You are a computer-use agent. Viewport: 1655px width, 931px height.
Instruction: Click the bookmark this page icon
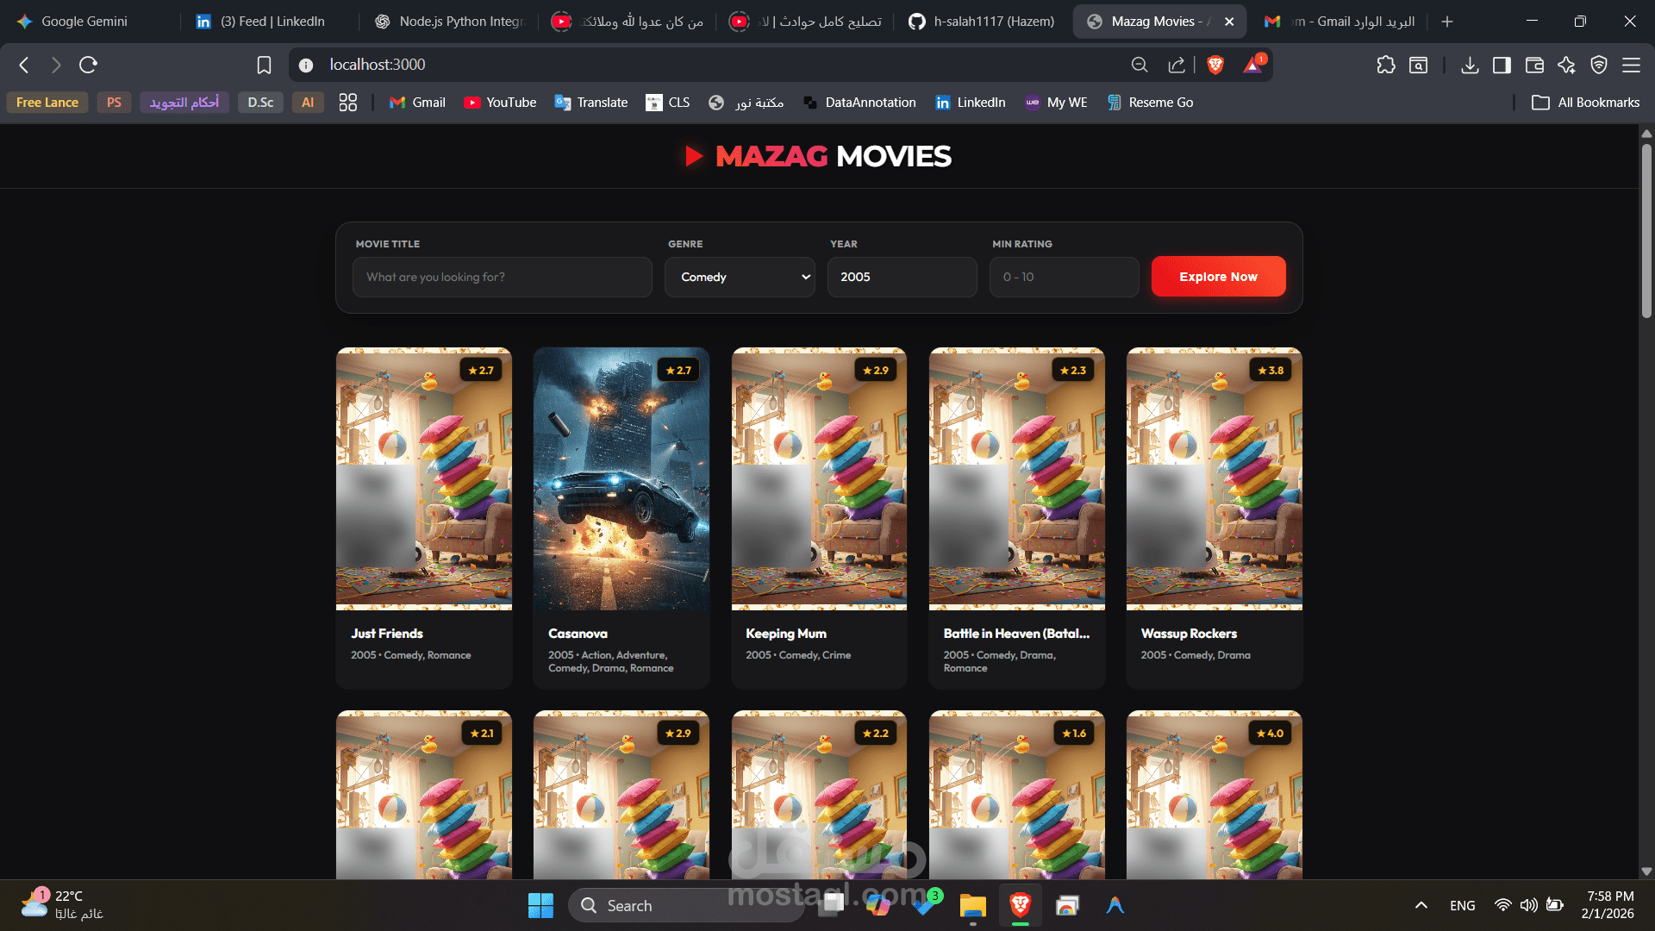[264, 65]
